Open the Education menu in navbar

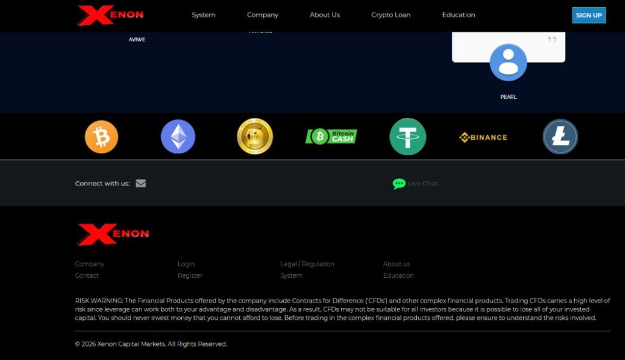click(x=458, y=15)
